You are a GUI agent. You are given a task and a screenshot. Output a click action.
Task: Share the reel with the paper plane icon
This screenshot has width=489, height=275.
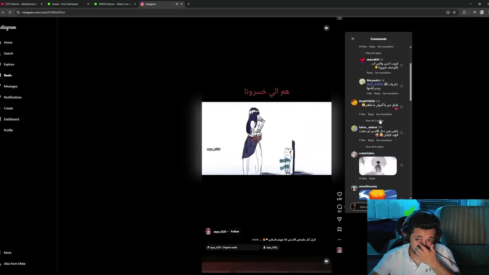339,219
